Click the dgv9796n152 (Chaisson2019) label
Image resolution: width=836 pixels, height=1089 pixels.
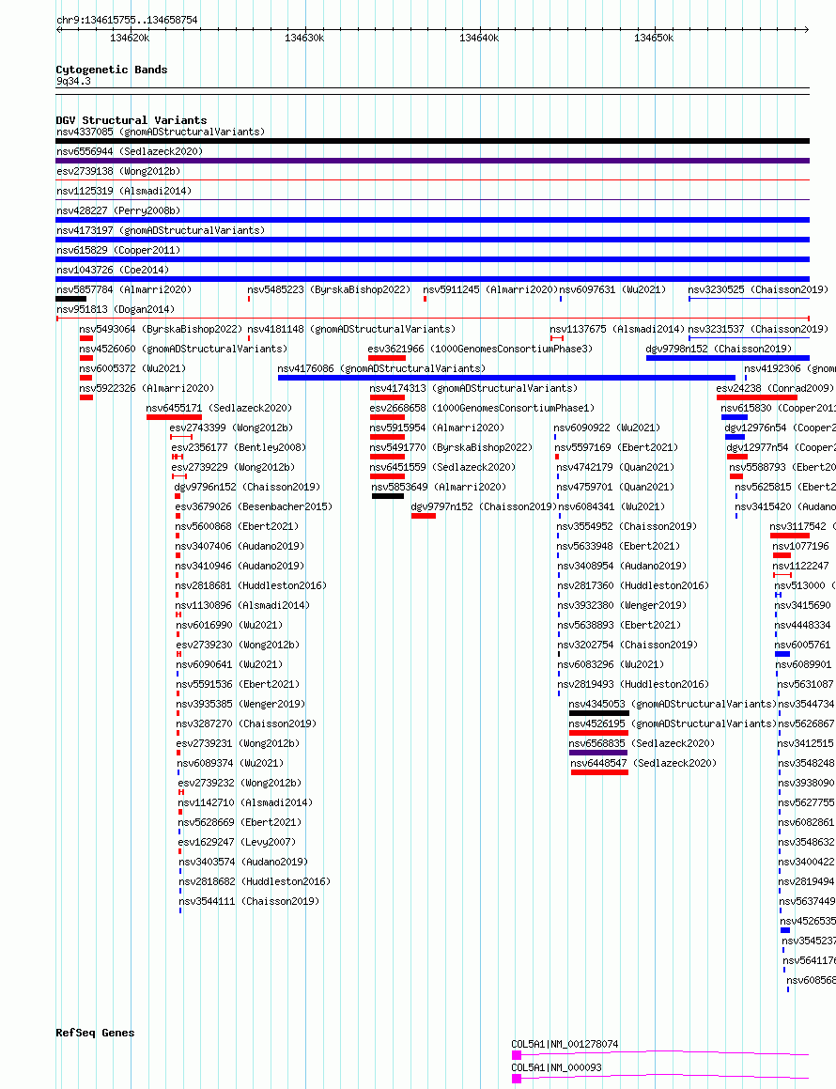coord(247,487)
